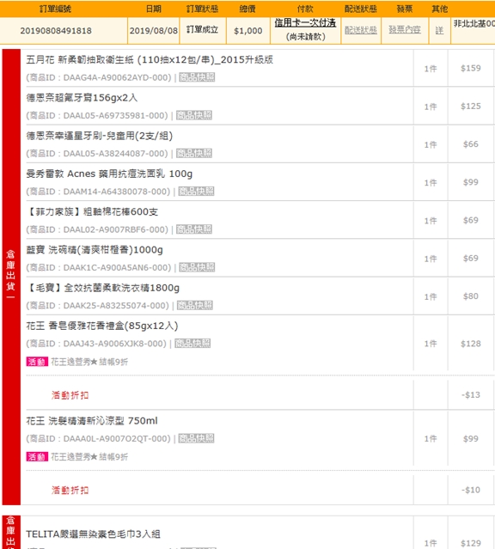Open 商品快照 for 德恩奈超氟牙膏
Screen dimensions: 495x549
[x=194, y=115]
